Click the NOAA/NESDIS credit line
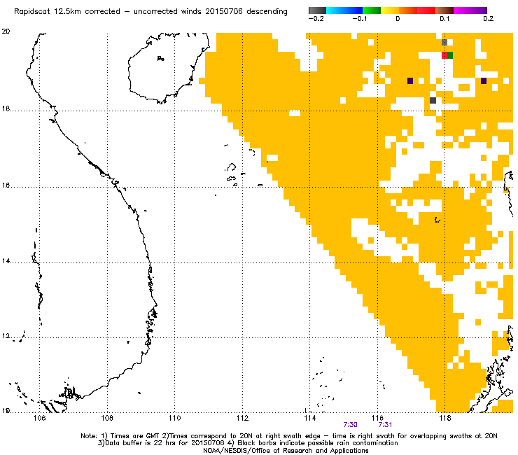The image size is (518, 455). pyautogui.click(x=286, y=451)
